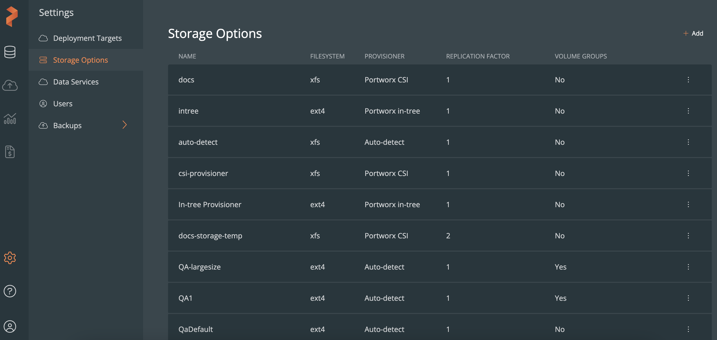Viewport: 717px width, 340px height.
Task: Click the plus icon next to Add
Action: tap(686, 33)
